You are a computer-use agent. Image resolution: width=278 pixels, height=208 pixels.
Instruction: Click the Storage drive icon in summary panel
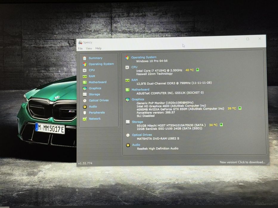128,122
